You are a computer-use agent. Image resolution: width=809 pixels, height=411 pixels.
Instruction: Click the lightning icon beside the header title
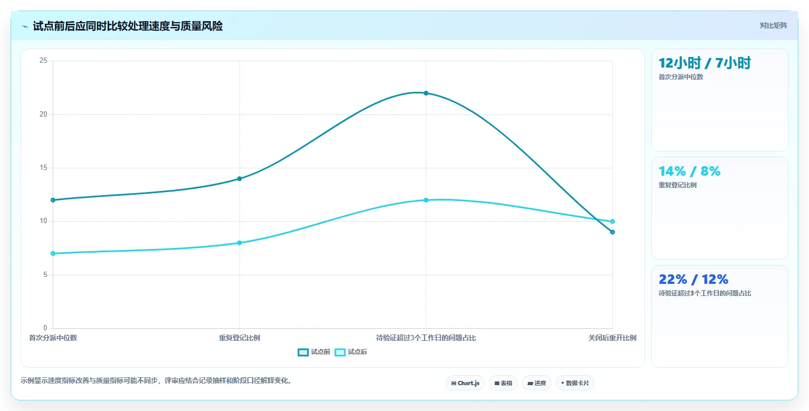[25, 26]
